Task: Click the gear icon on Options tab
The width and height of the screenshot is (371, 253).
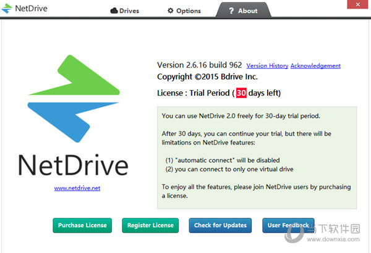Action: point(171,10)
